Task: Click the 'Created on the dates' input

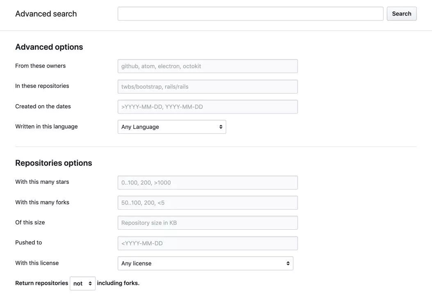Action: pyautogui.click(x=207, y=107)
